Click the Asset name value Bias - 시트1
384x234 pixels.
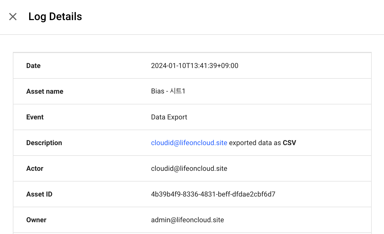(x=168, y=91)
